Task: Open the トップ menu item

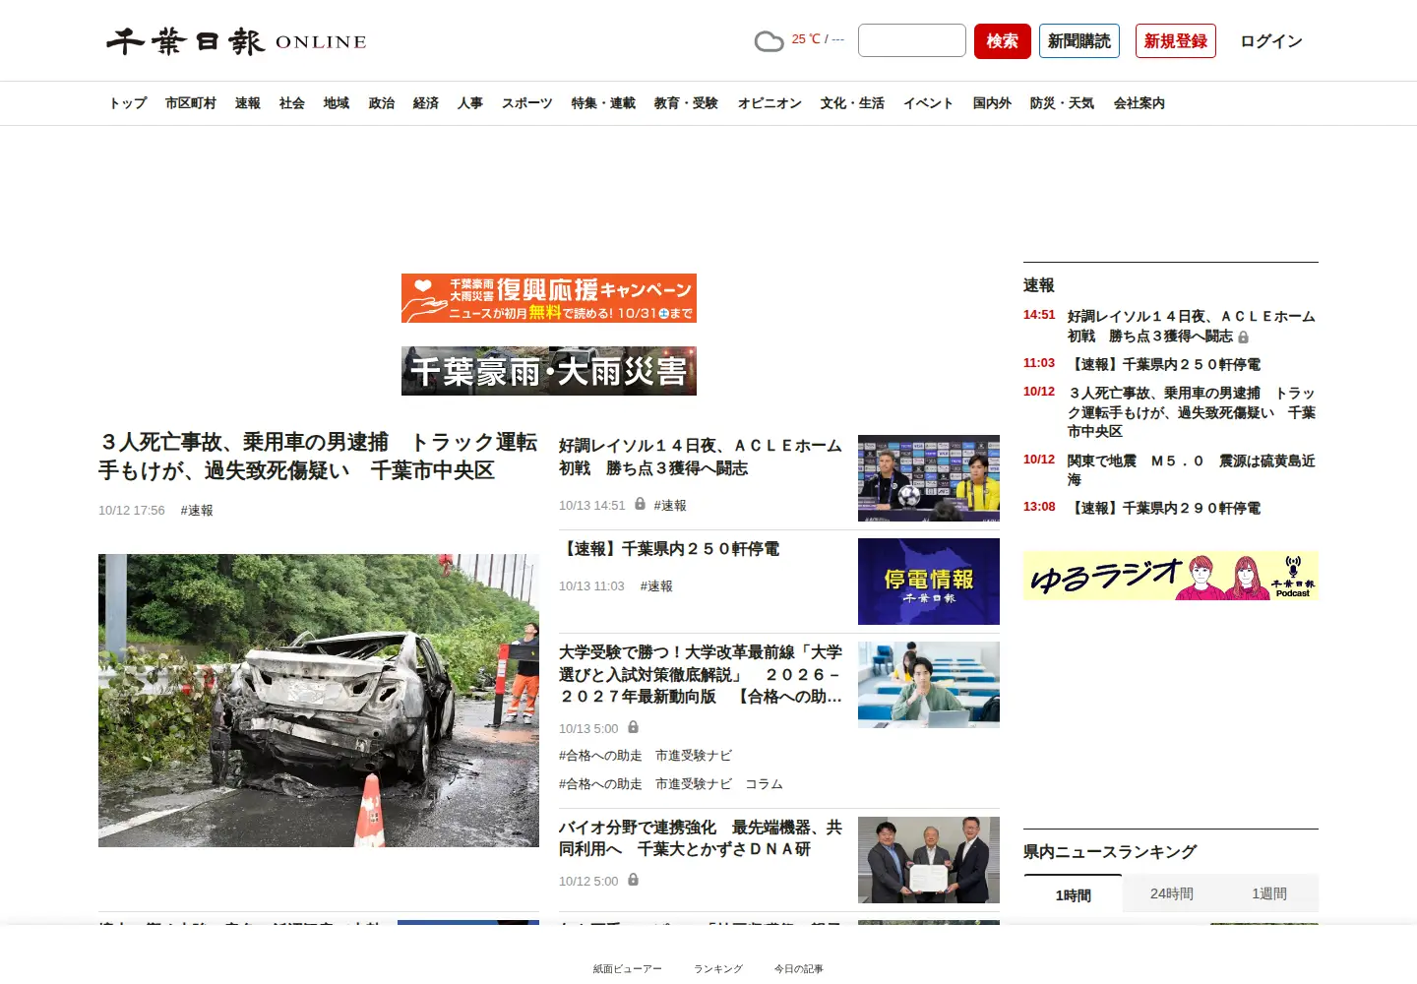Action: tap(128, 103)
